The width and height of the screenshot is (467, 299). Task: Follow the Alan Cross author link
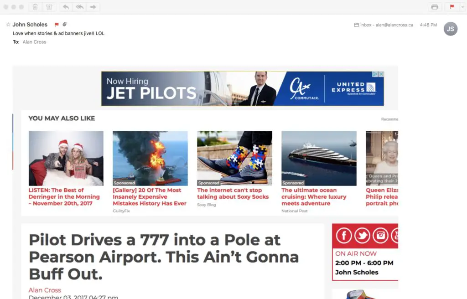[45, 290]
